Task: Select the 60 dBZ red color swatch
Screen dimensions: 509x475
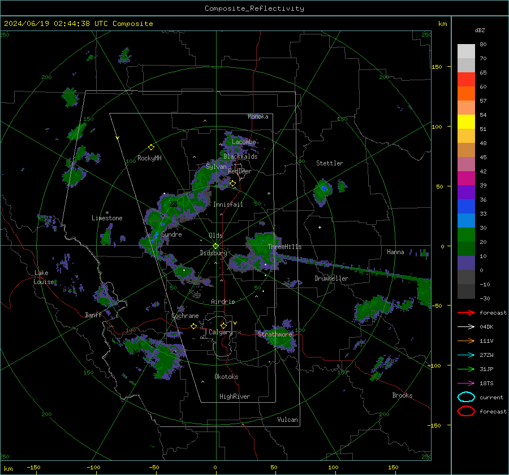Action: click(x=466, y=80)
